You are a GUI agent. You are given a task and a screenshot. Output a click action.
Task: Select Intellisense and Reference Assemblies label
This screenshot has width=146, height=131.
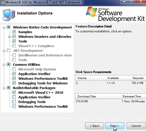click(45, 55)
